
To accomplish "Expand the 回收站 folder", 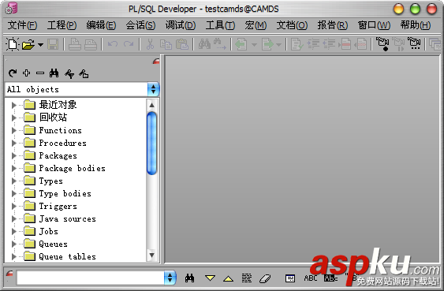I will click(13, 118).
